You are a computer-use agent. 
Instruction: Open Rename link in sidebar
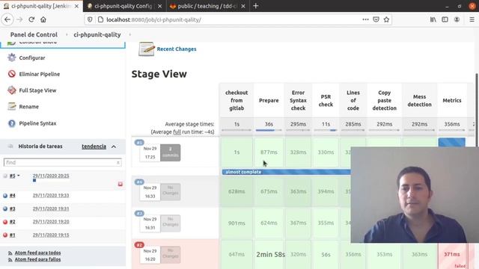28,107
